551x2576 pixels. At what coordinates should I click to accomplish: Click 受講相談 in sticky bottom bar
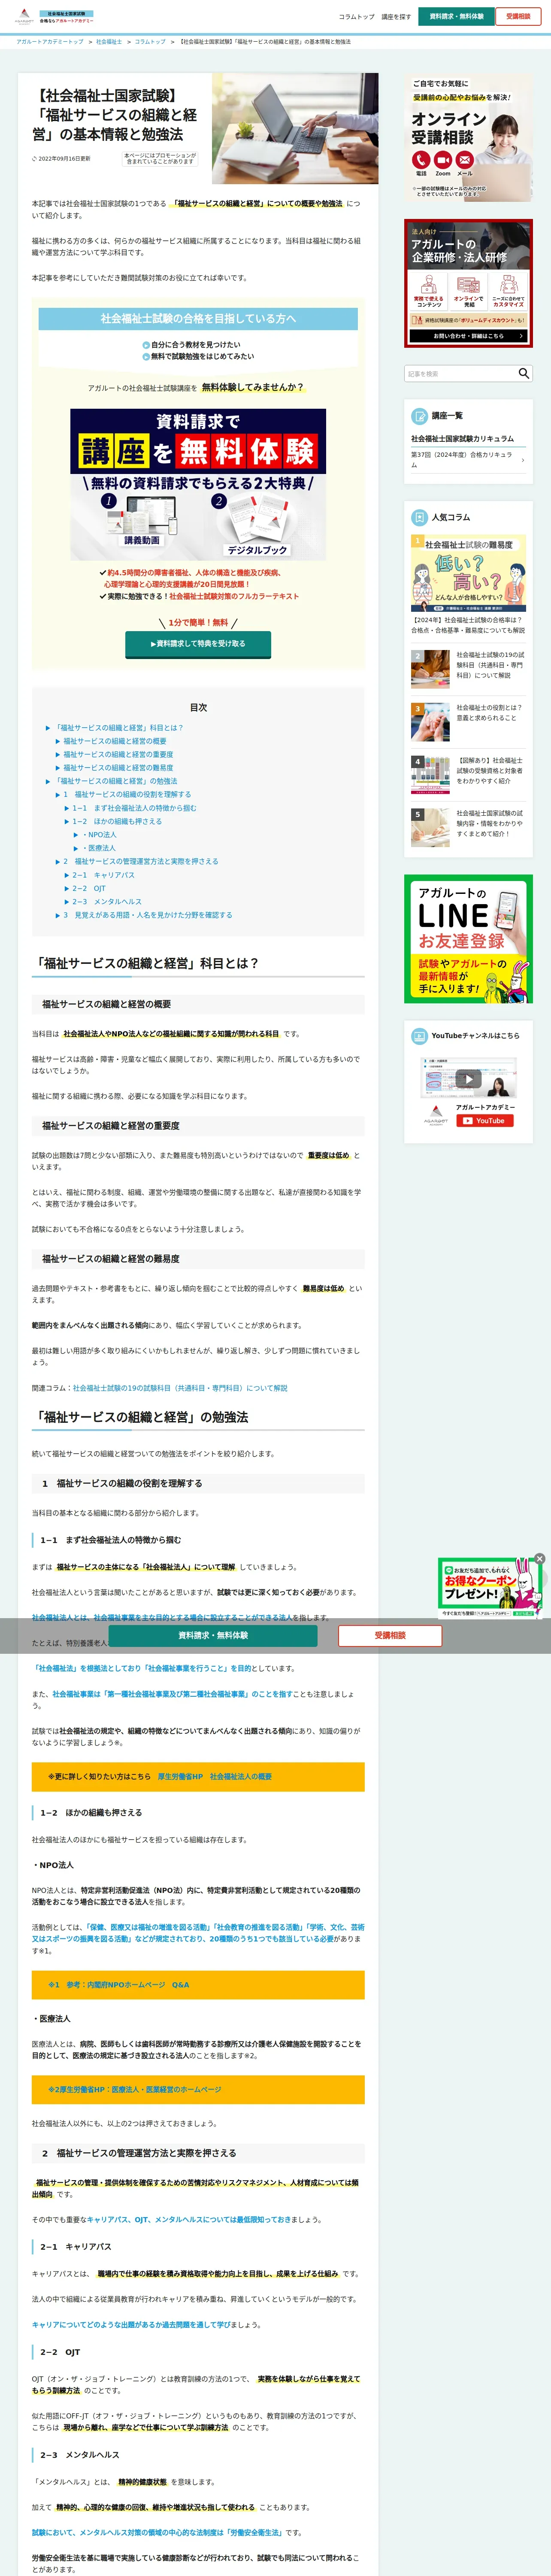coord(390,1635)
